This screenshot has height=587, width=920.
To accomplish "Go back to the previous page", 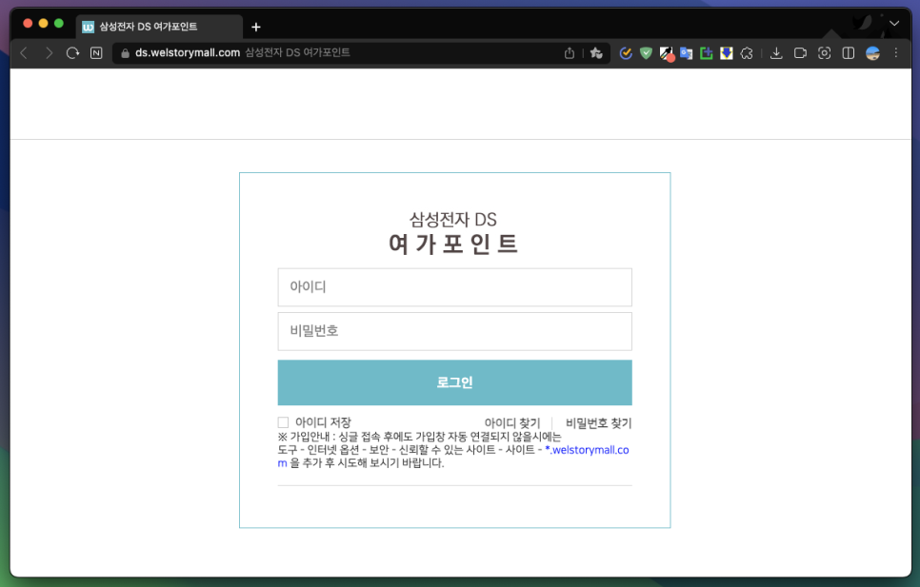I will point(24,53).
